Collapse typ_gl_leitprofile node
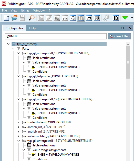Screen dimensions: 134x161 pos(19,76)
